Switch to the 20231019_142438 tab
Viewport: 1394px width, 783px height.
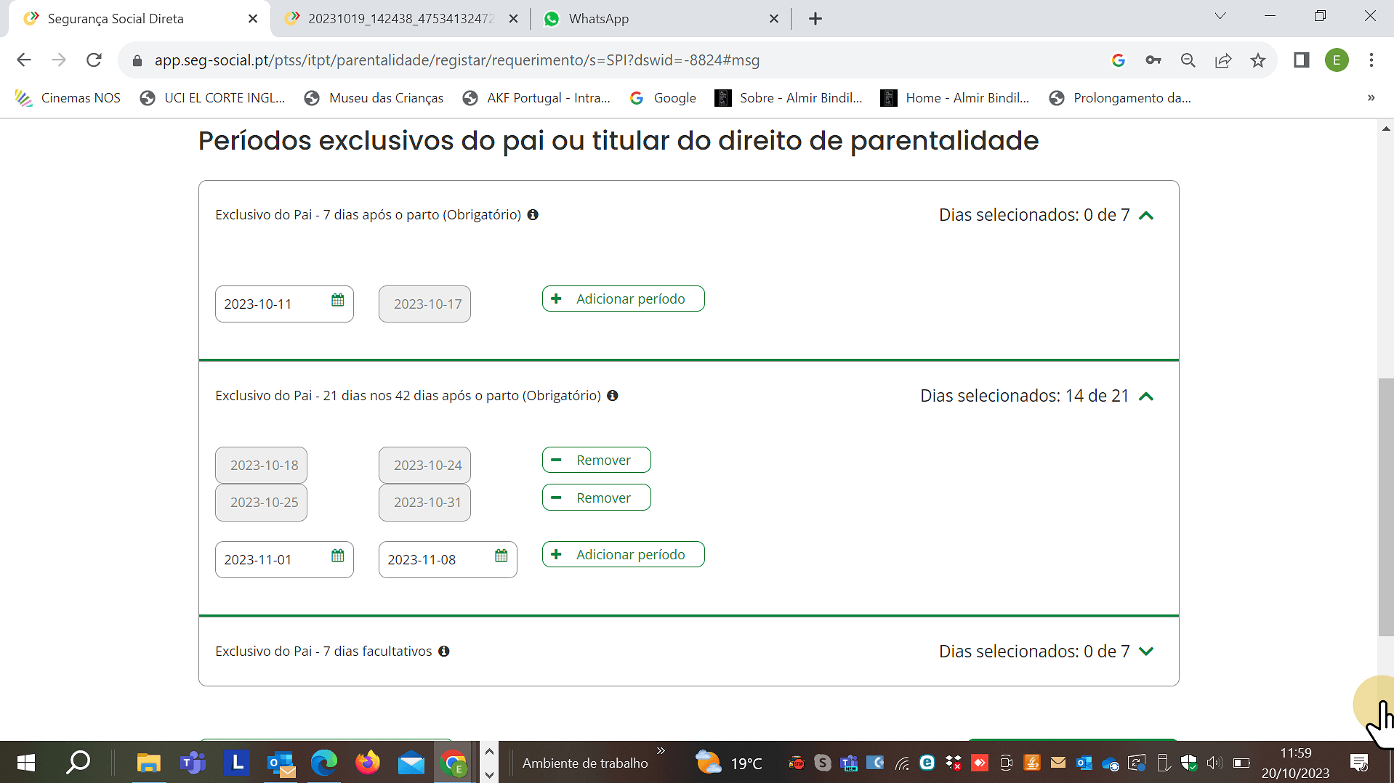(x=400, y=19)
